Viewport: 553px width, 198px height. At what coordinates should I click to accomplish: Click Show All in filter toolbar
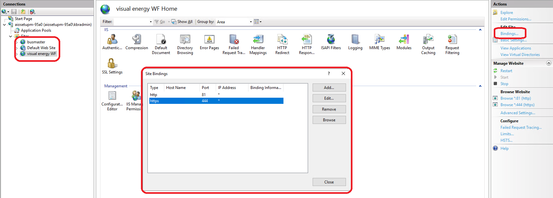point(182,22)
